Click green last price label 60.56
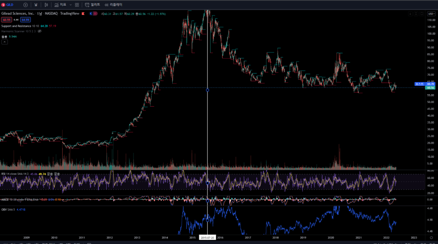 click(x=430, y=88)
